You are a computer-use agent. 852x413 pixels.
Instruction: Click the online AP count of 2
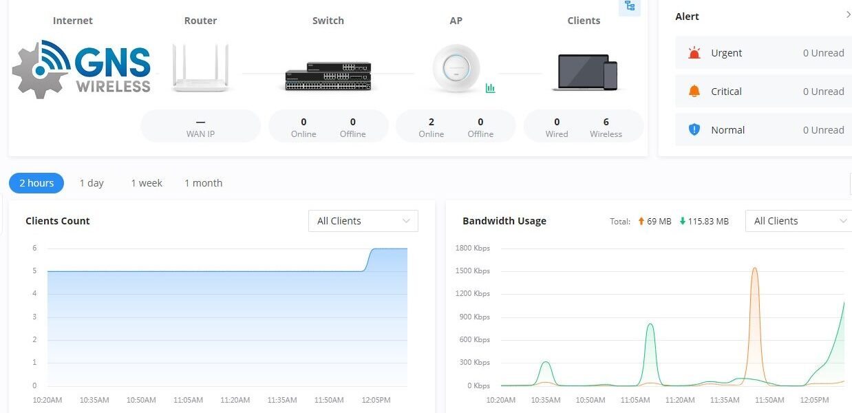(432, 123)
